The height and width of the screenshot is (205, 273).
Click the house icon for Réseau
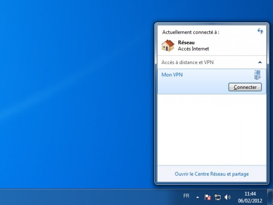tap(168, 46)
